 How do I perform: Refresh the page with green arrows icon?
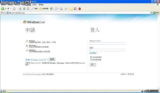24,9
